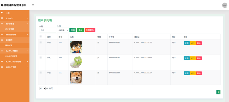Click the list icon beside 出入库订单详情管理

point(2,62)
